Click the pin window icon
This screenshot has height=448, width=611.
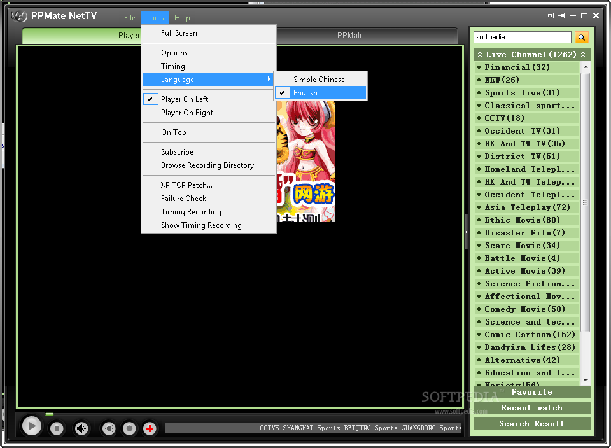562,15
